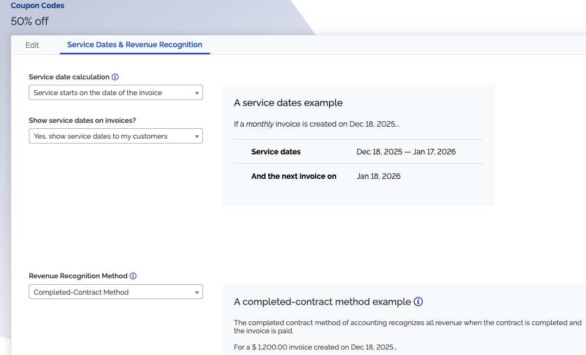
Task: Click the monthly invoice example sentence
Action: tap(316, 124)
